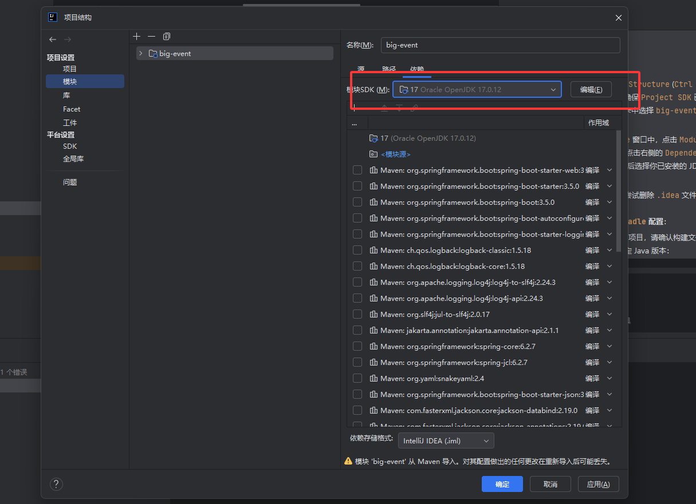The image size is (696, 504).
Task: Click the folder icon next to <模块源>
Action: tap(373, 154)
